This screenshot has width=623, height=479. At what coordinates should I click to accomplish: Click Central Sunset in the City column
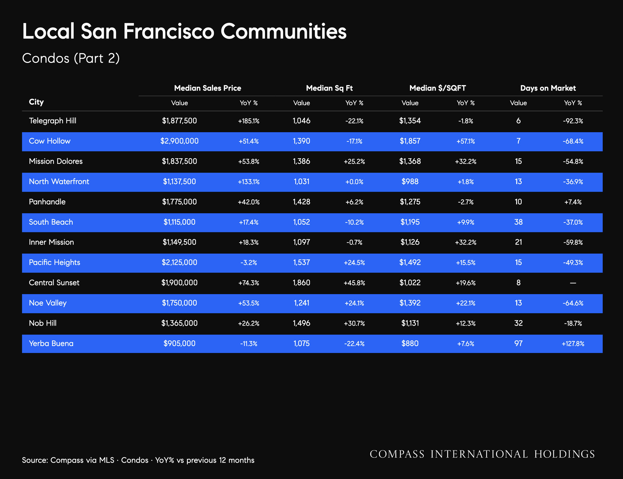click(x=54, y=283)
